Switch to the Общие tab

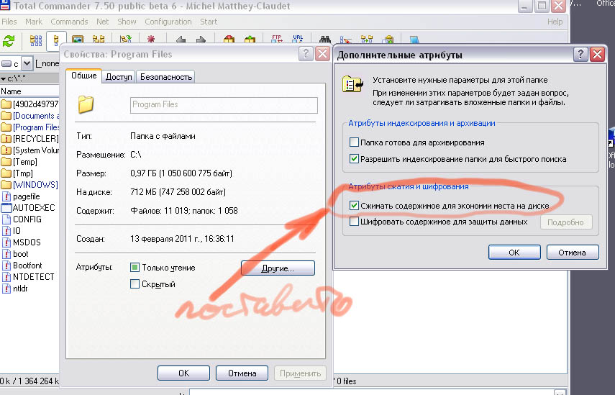[84, 76]
